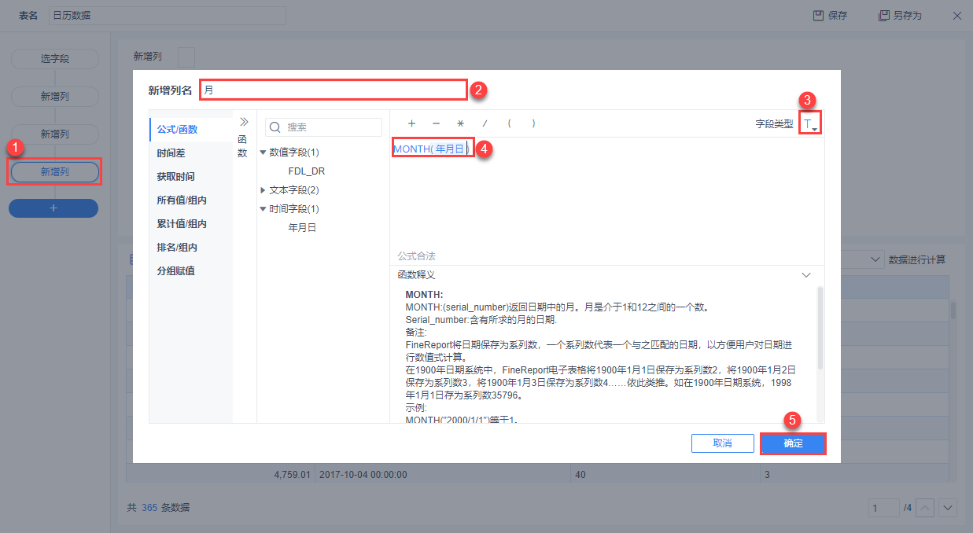This screenshot has width=973, height=533.
Task: Pick the 年月日 field in tree
Action: (303, 228)
